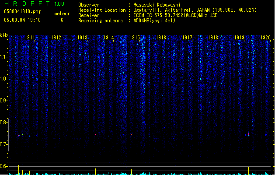Click the 0.7 kHz axis label
Screen dimensions: 275x175
(x=3, y=144)
